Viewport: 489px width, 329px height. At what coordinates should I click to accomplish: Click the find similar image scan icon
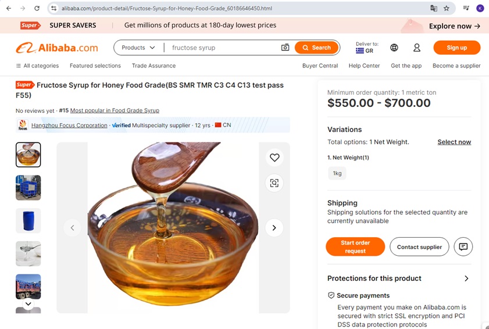[274, 183]
